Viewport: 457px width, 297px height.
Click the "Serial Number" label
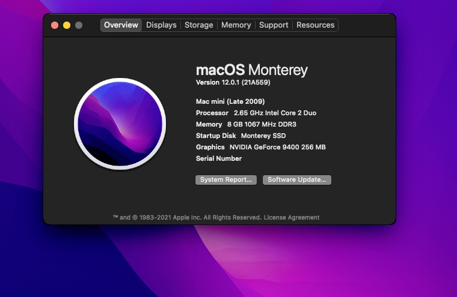tap(219, 158)
